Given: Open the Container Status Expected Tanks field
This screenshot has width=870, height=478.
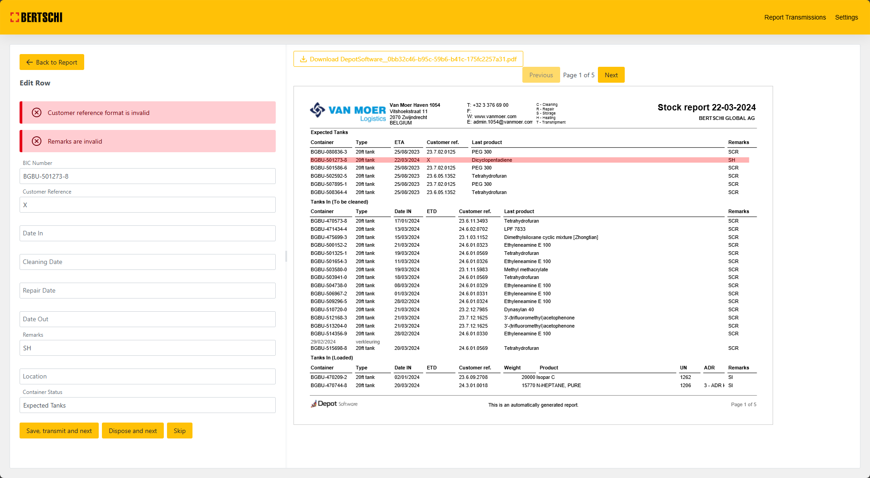Looking at the screenshot, I should pos(147,405).
